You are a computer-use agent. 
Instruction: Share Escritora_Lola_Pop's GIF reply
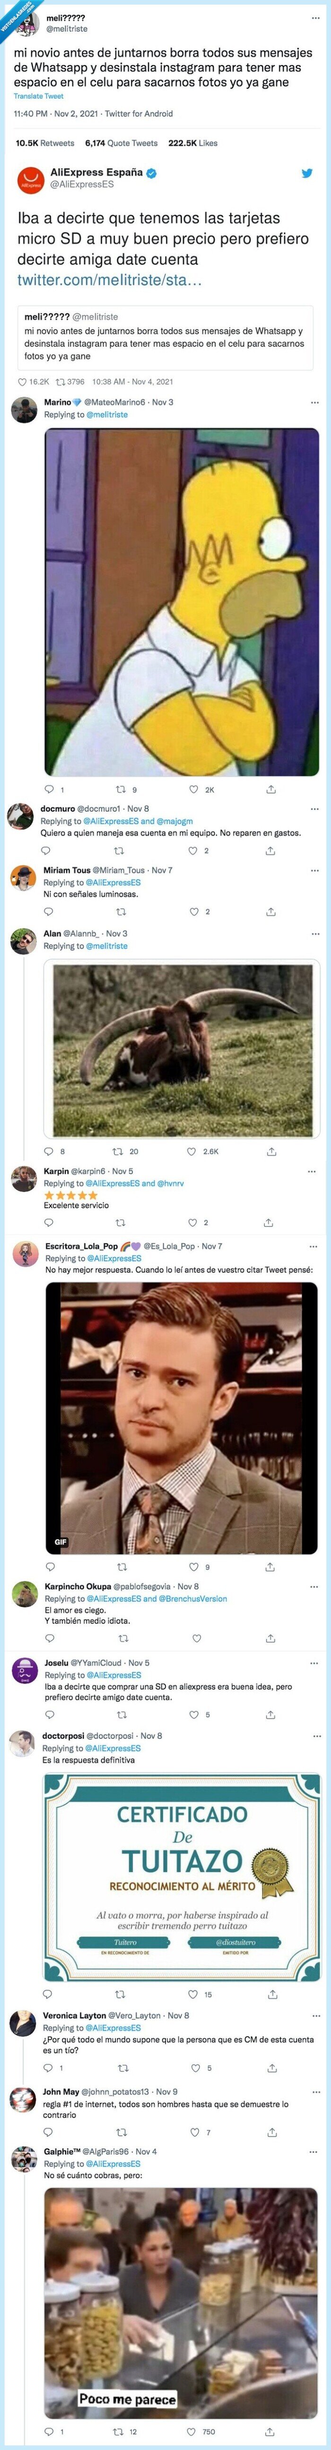point(270,1568)
